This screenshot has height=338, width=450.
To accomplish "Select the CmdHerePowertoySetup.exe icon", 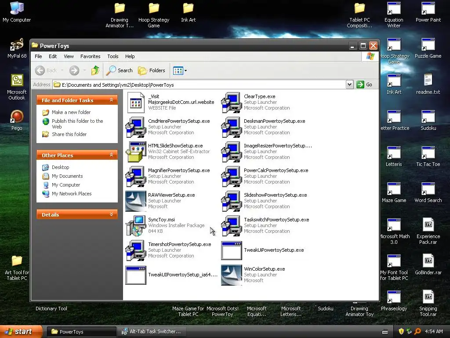I will point(136,127).
